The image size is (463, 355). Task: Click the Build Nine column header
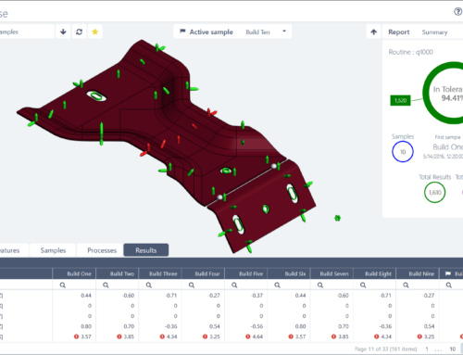(x=418, y=273)
